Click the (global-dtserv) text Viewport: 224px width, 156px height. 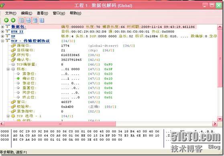(103, 46)
